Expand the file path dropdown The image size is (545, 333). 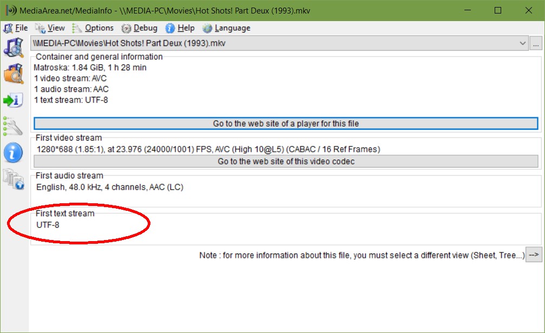pos(522,43)
